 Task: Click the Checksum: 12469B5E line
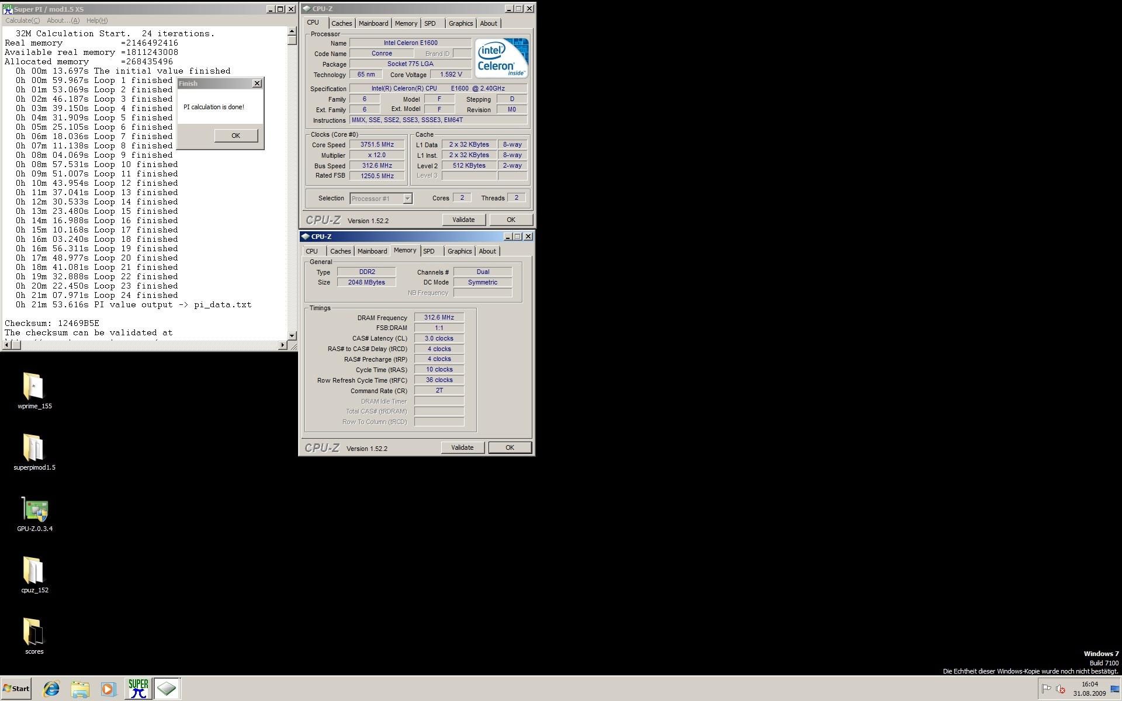click(52, 323)
